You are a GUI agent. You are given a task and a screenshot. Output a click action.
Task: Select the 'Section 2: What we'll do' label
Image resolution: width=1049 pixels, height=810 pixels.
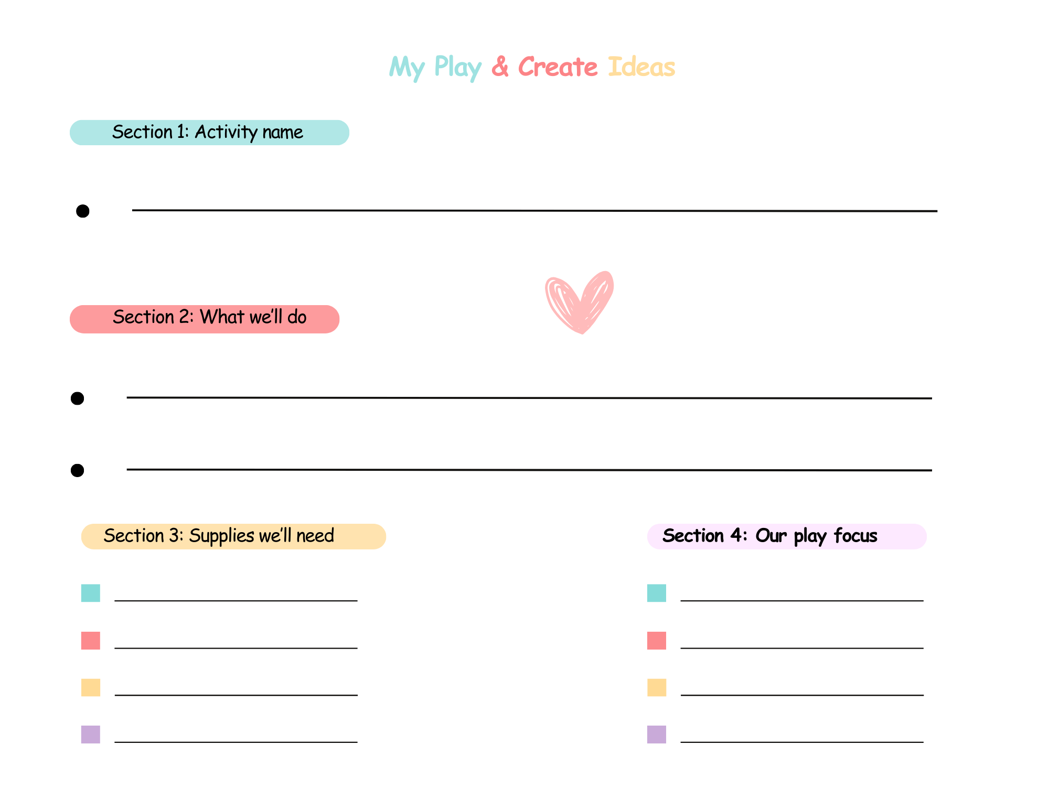pos(209,318)
